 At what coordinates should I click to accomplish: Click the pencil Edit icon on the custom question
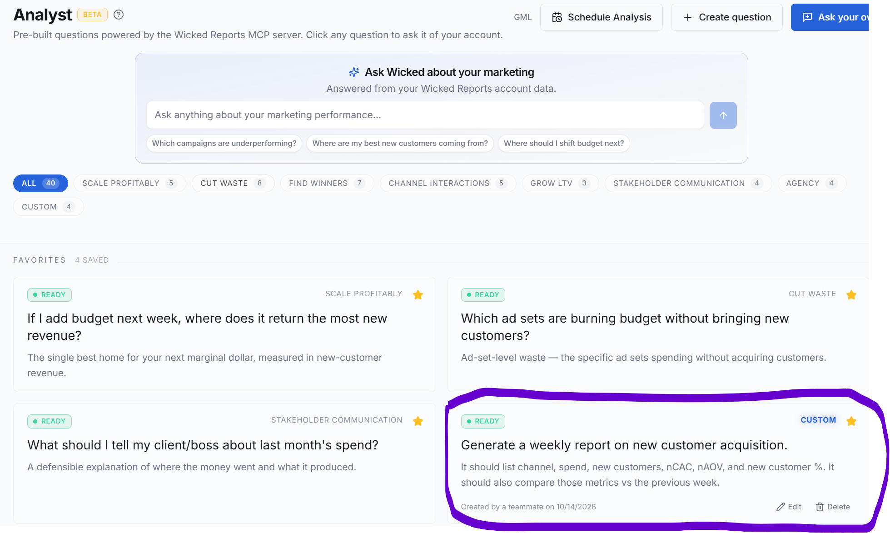[x=789, y=507]
